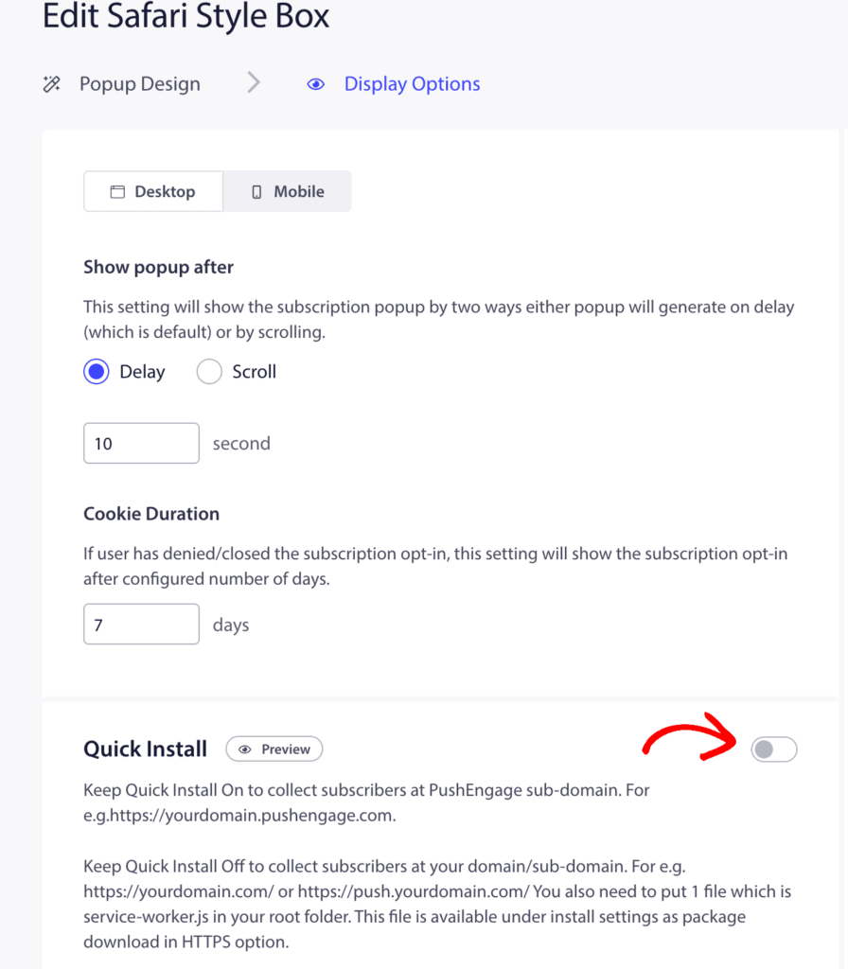The height and width of the screenshot is (969, 848).
Task: Click the phone icon in the Mobile tab
Action: (256, 191)
